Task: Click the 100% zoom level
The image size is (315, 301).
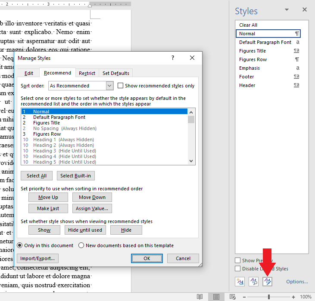Action: (306, 297)
